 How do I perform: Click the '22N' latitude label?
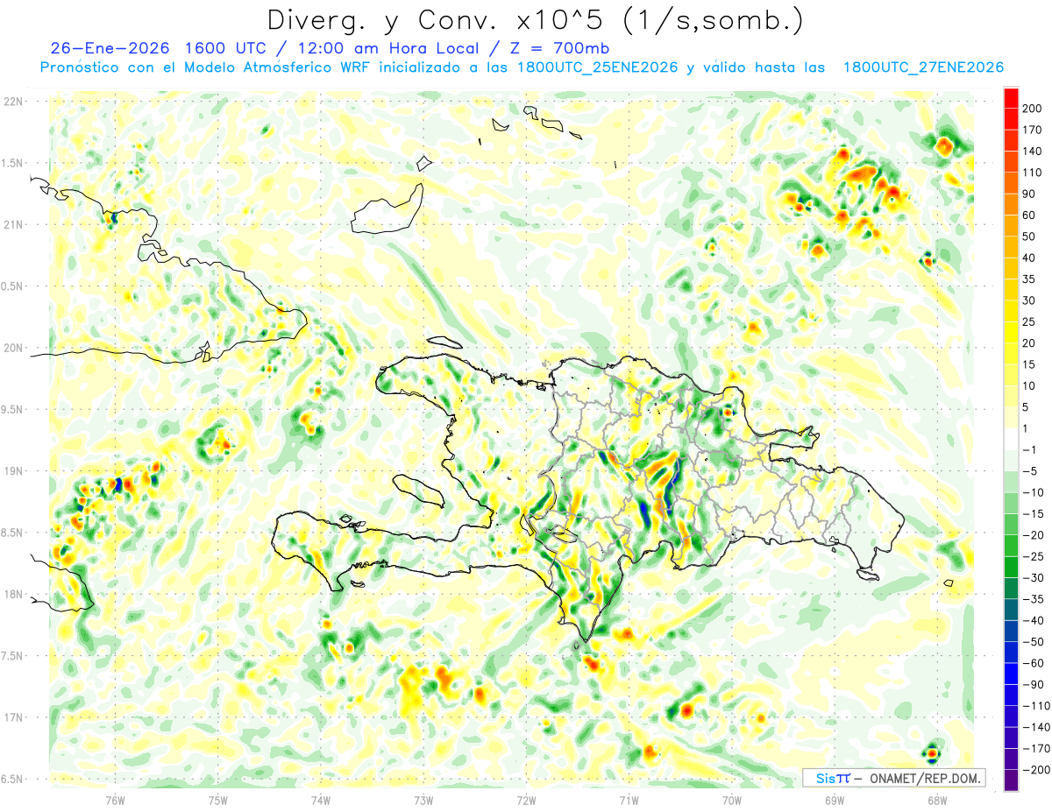(x=13, y=102)
